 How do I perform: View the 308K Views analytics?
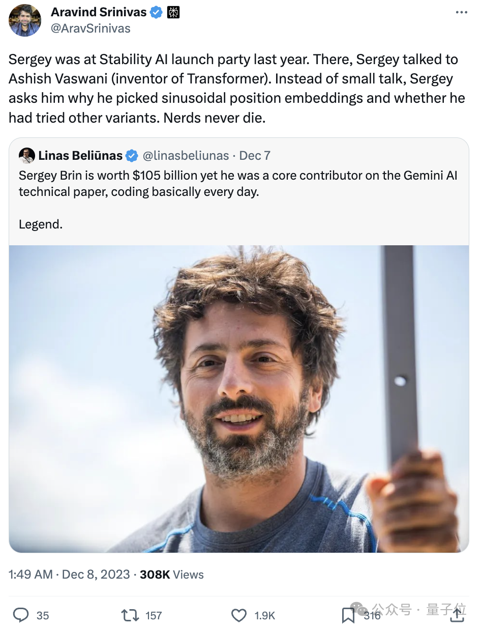pos(172,575)
